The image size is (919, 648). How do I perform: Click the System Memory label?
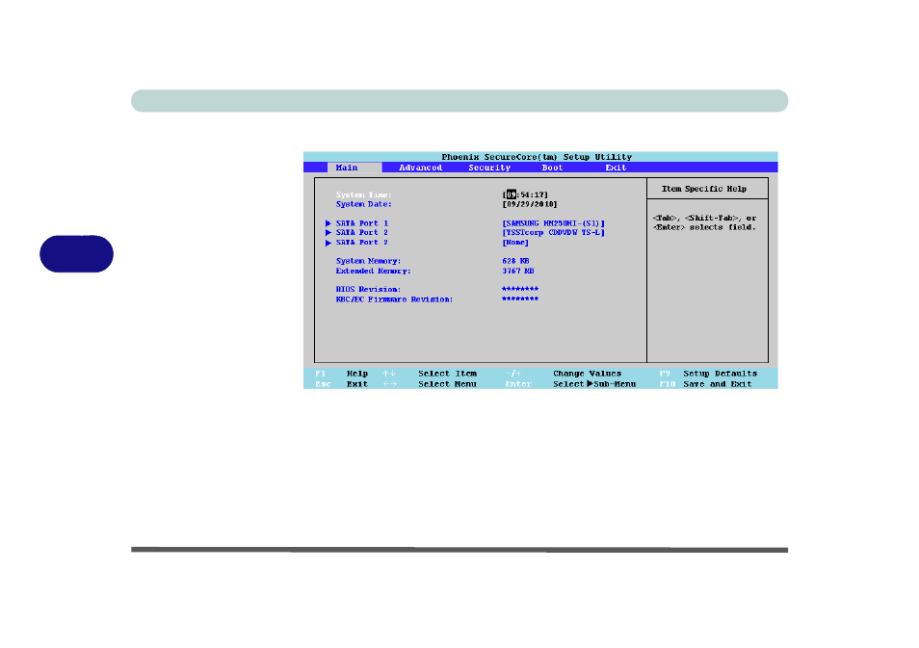click(368, 261)
